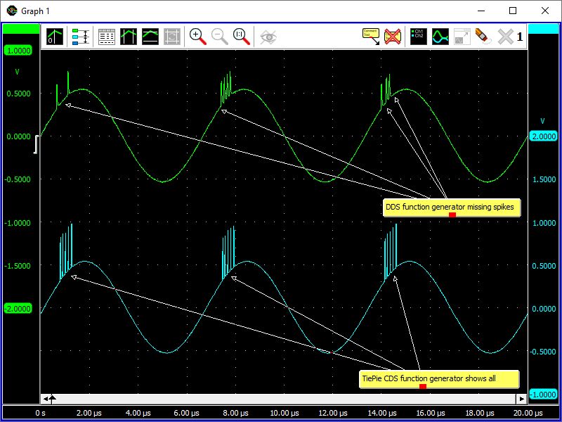The height and width of the screenshot is (422, 562).
Task: Click the green sine wave icon
Action: coord(440,37)
